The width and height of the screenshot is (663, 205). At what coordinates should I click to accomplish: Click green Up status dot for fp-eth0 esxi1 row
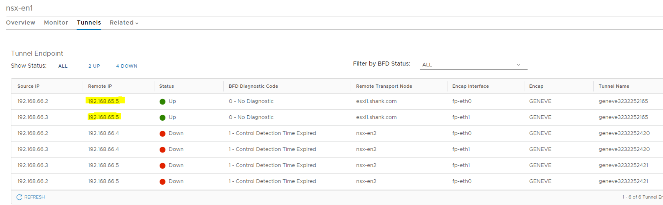click(162, 102)
